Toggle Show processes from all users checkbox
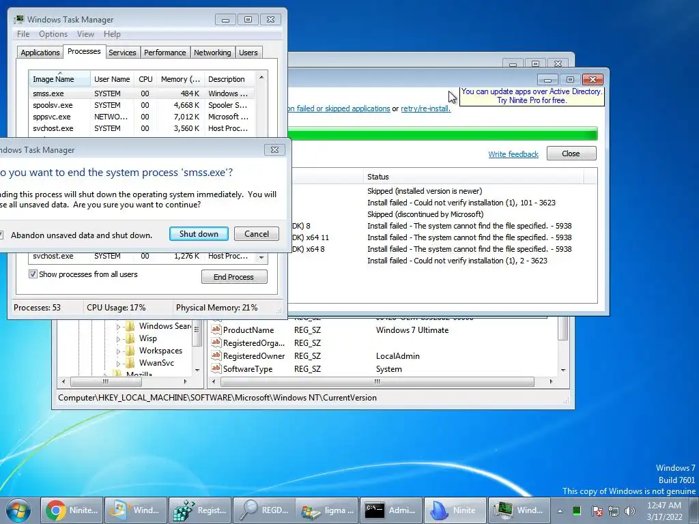The image size is (699, 524). coord(33,274)
